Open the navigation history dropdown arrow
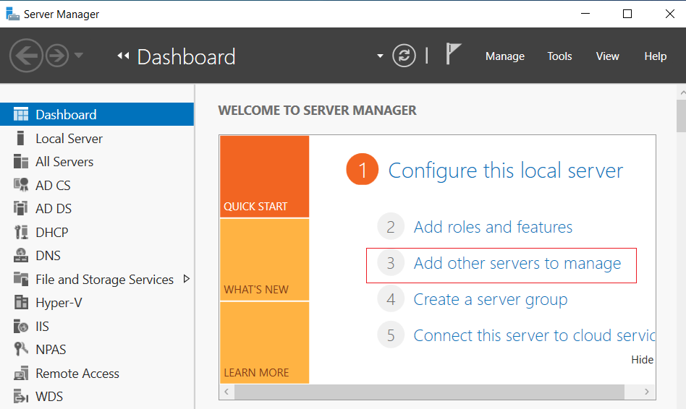 79,55
